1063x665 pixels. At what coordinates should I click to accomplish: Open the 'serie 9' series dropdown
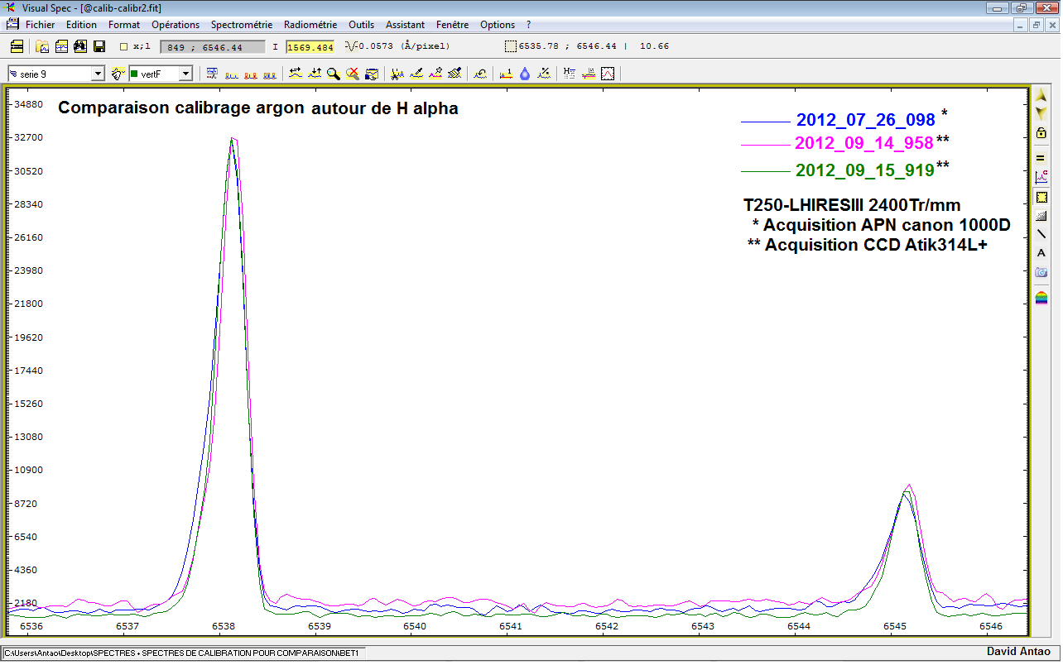tap(98, 74)
